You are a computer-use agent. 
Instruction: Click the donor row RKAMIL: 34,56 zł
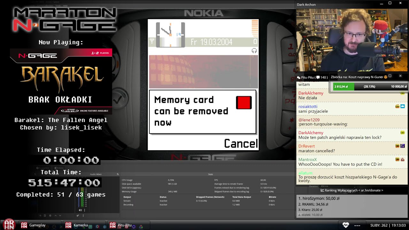tap(313, 204)
